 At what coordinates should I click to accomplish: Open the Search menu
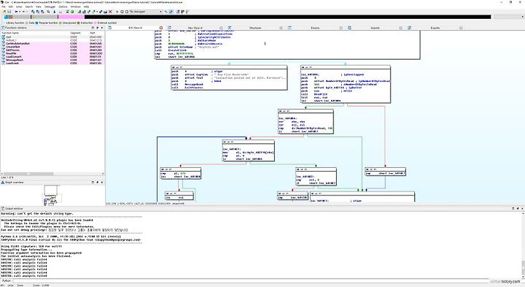point(29,7)
